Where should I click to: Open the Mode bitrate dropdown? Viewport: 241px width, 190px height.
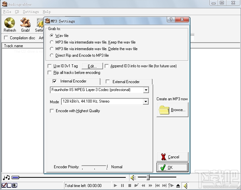click(x=145, y=102)
